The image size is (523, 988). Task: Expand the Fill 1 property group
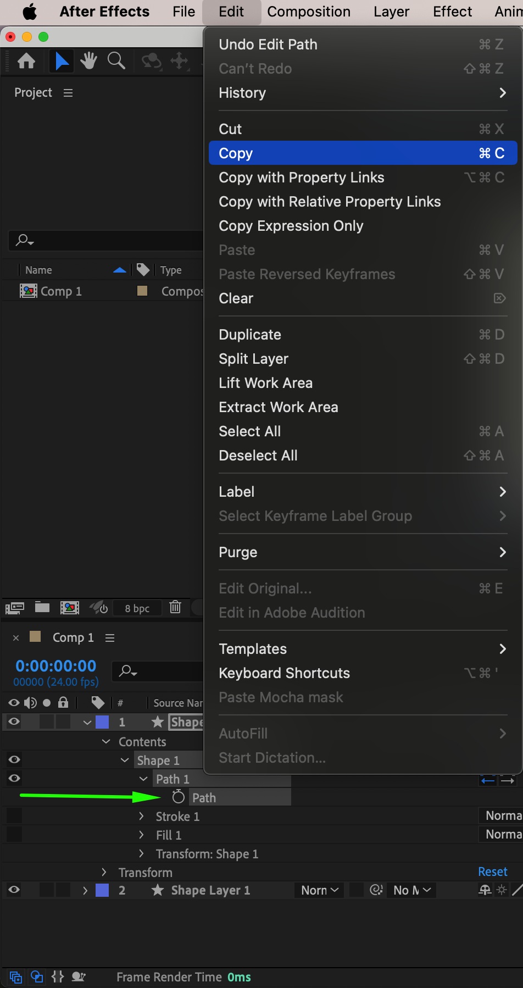tap(142, 835)
